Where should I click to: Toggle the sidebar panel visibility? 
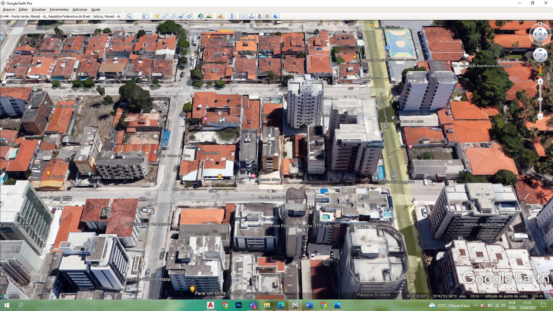click(x=145, y=16)
